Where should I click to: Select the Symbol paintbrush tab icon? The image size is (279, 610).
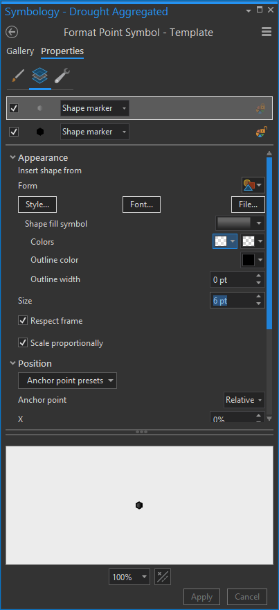[x=18, y=76]
